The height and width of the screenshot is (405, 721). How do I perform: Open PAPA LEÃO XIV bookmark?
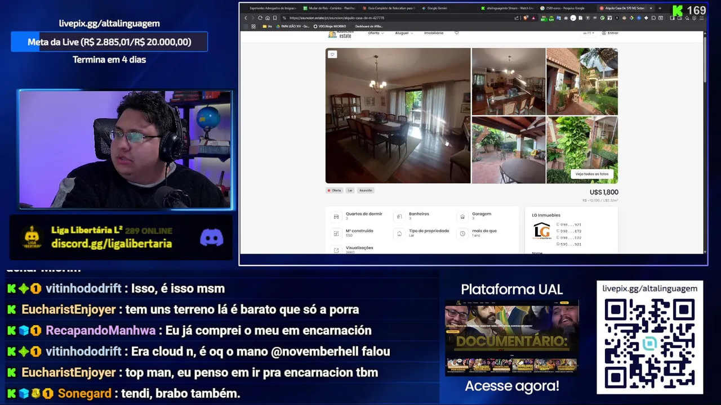pyautogui.click(x=293, y=26)
